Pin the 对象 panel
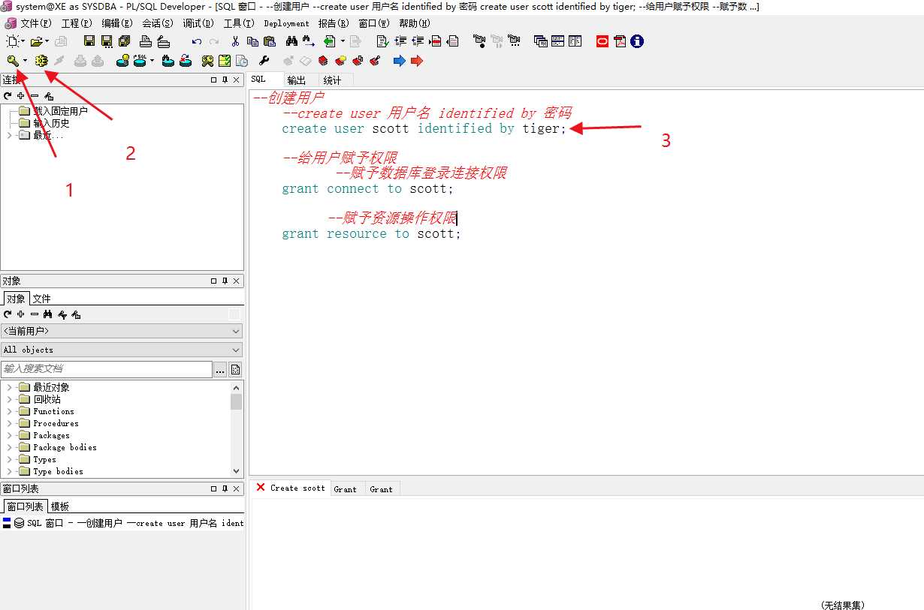The height and width of the screenshot is (610, 924). point(225,281)
